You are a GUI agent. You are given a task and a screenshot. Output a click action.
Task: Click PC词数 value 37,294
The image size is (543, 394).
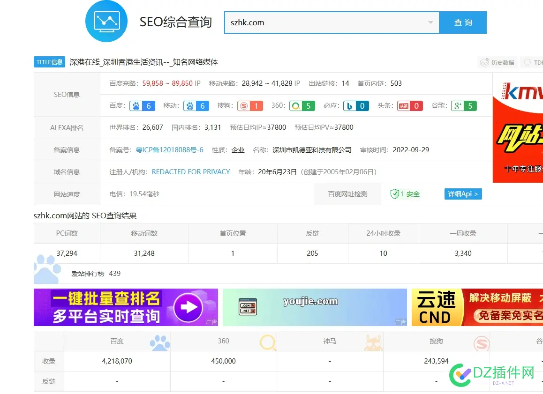coord(67,253)
